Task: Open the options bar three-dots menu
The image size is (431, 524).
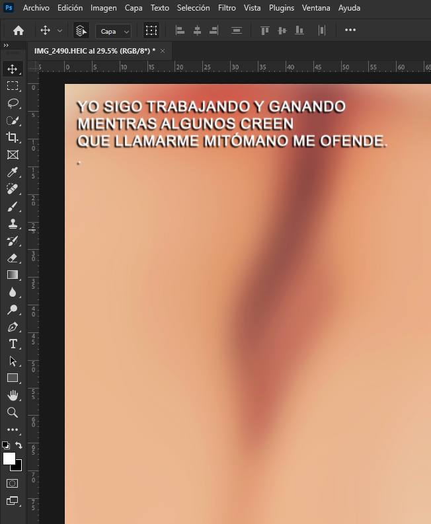Action: (350, 30)
